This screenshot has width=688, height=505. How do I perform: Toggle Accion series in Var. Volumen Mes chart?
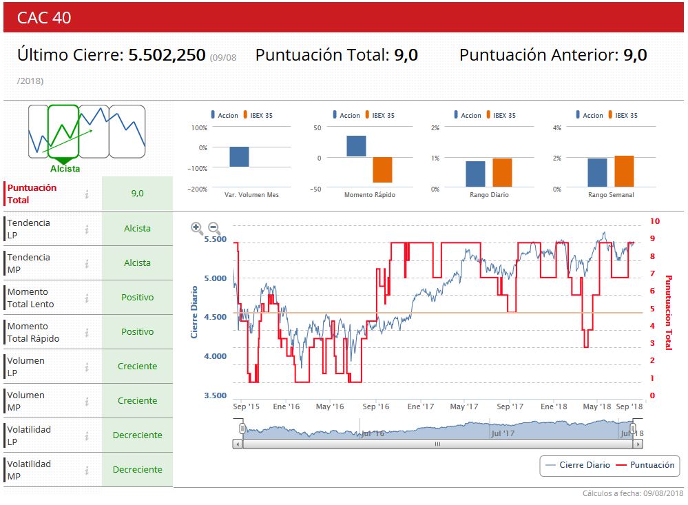pyautogui.click(x=225, y=115)
